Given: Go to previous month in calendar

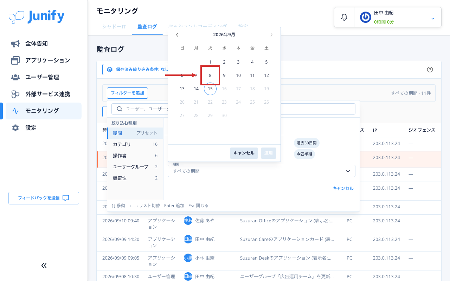Looking at the screenshot, I should point(177,35).
